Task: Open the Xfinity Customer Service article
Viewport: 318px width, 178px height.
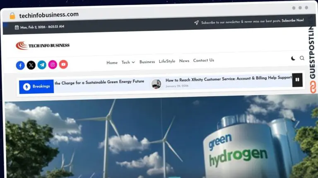Action: pyautogui.click(x=229, y=78)
